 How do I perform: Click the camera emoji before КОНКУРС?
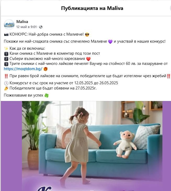(6, 35)
